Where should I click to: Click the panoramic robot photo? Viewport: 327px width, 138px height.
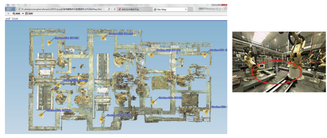279,62
